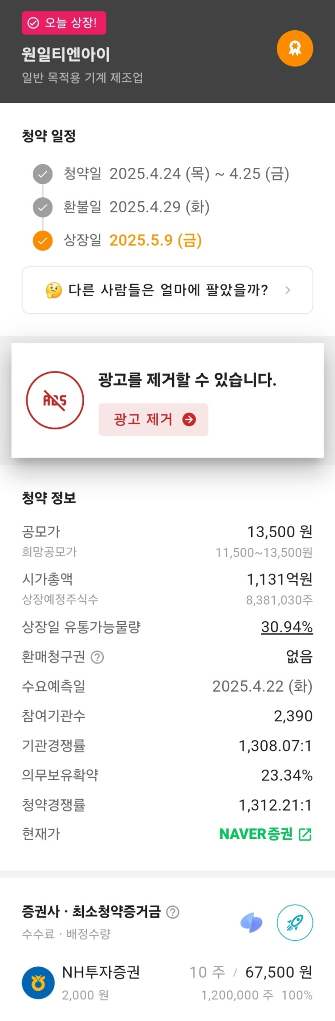This screenshot has width=335, height=1021.
Task: Tap the chevron on the sold-price card
Action: point(288,290)
